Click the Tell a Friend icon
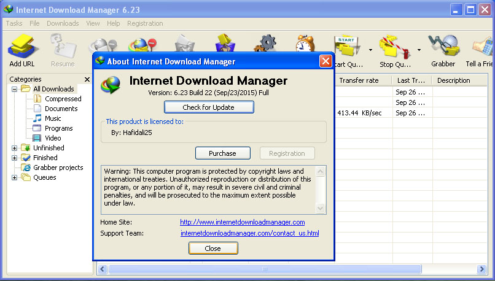The width and height of the screenshot is (495, 281). 483,47
